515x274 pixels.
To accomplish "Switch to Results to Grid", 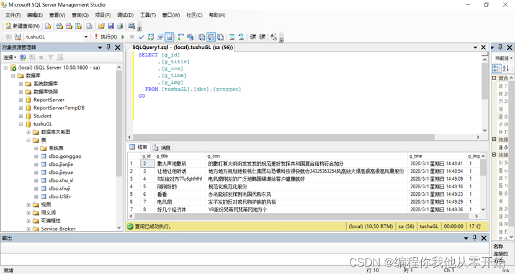I will tap(211, 37).
